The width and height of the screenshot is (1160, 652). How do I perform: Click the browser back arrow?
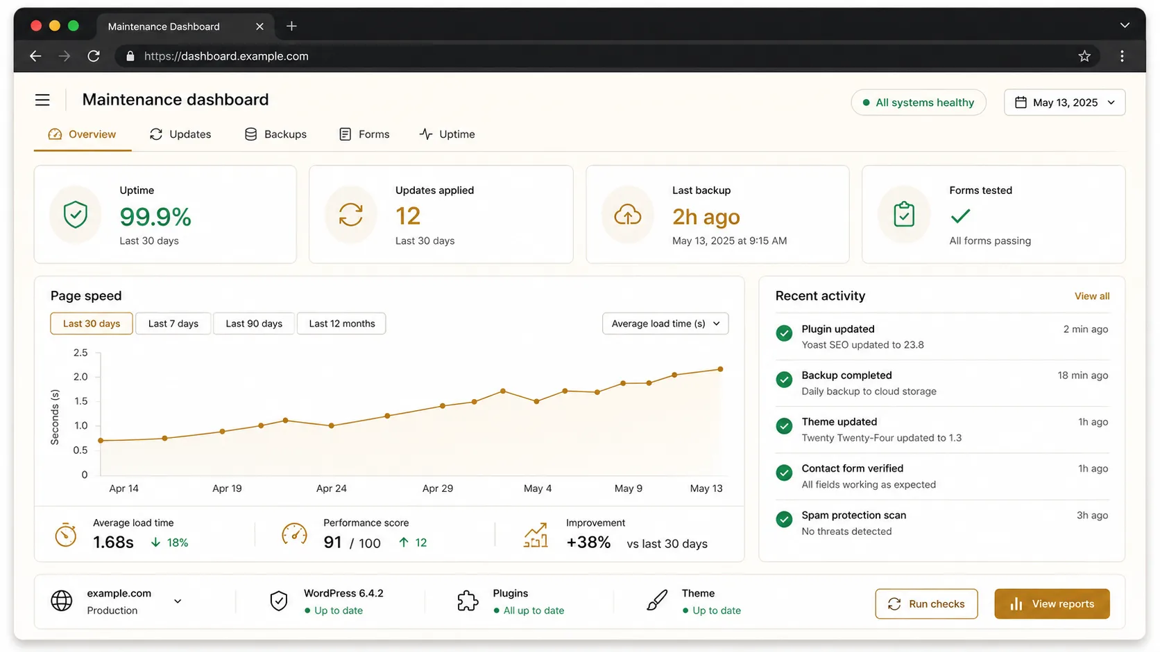pos(35,56)
